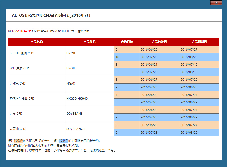Select the SOYBEANOIL product code cell
The image size is (227, 167).
[76, 129]
